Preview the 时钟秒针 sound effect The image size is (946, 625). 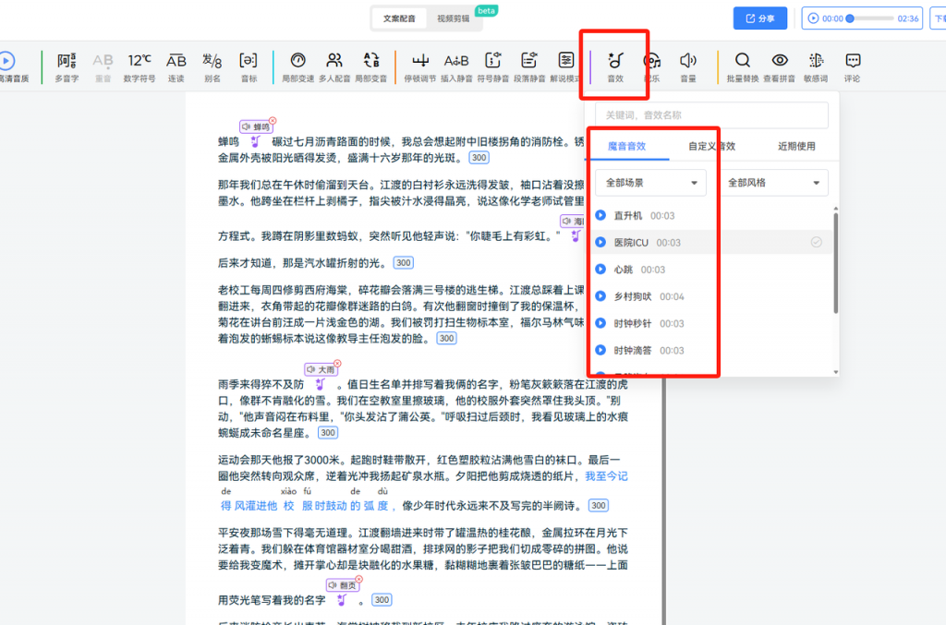coord(600,323)
